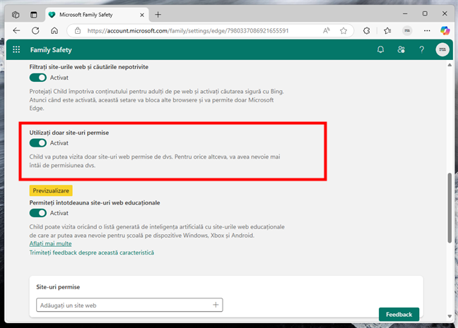Open Settings and more ellipsis menu
Screen dimensions: 458x328
(x=427, y=30)
